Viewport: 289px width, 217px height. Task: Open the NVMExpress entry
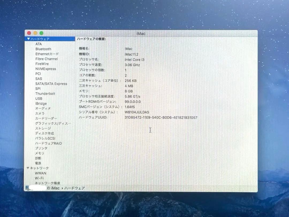pyautogui.click(x=46, y=69)
